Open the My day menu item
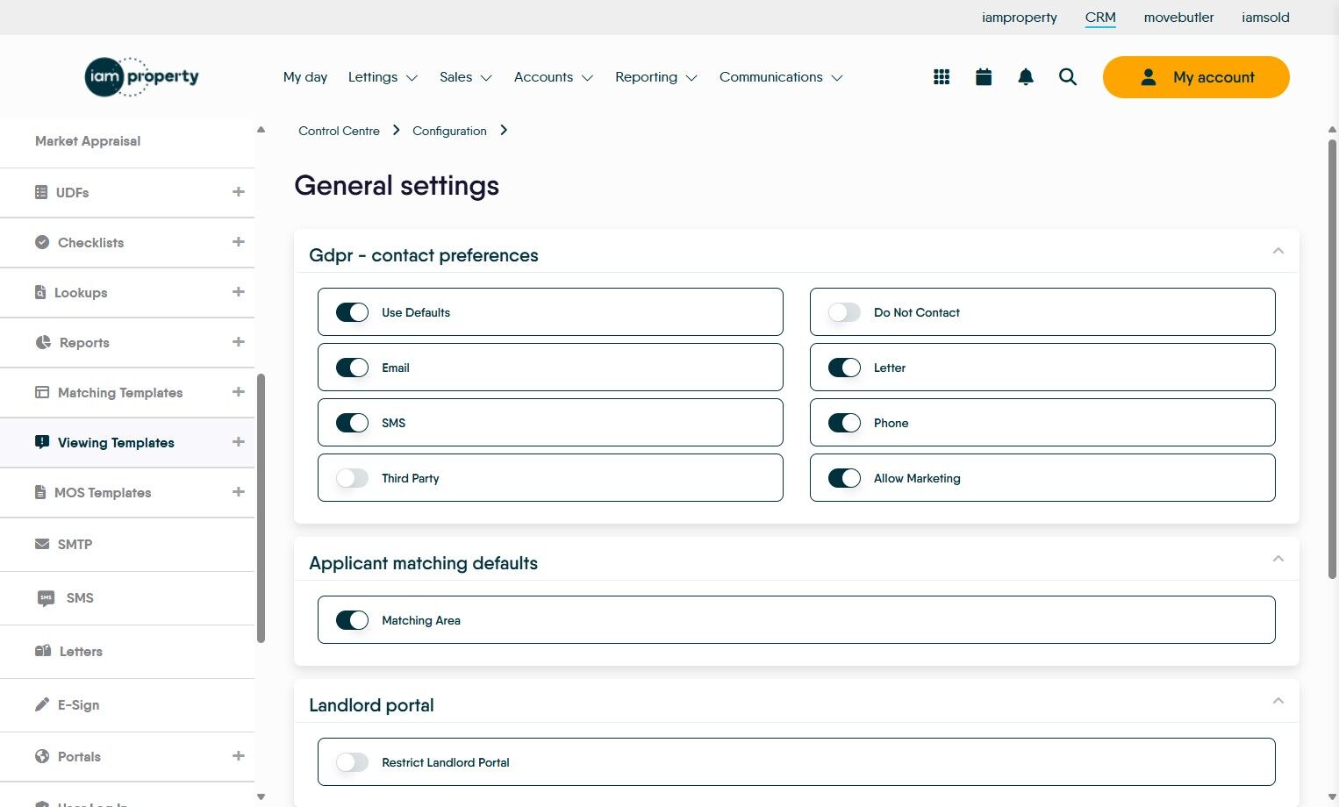 tap(305, 77)
